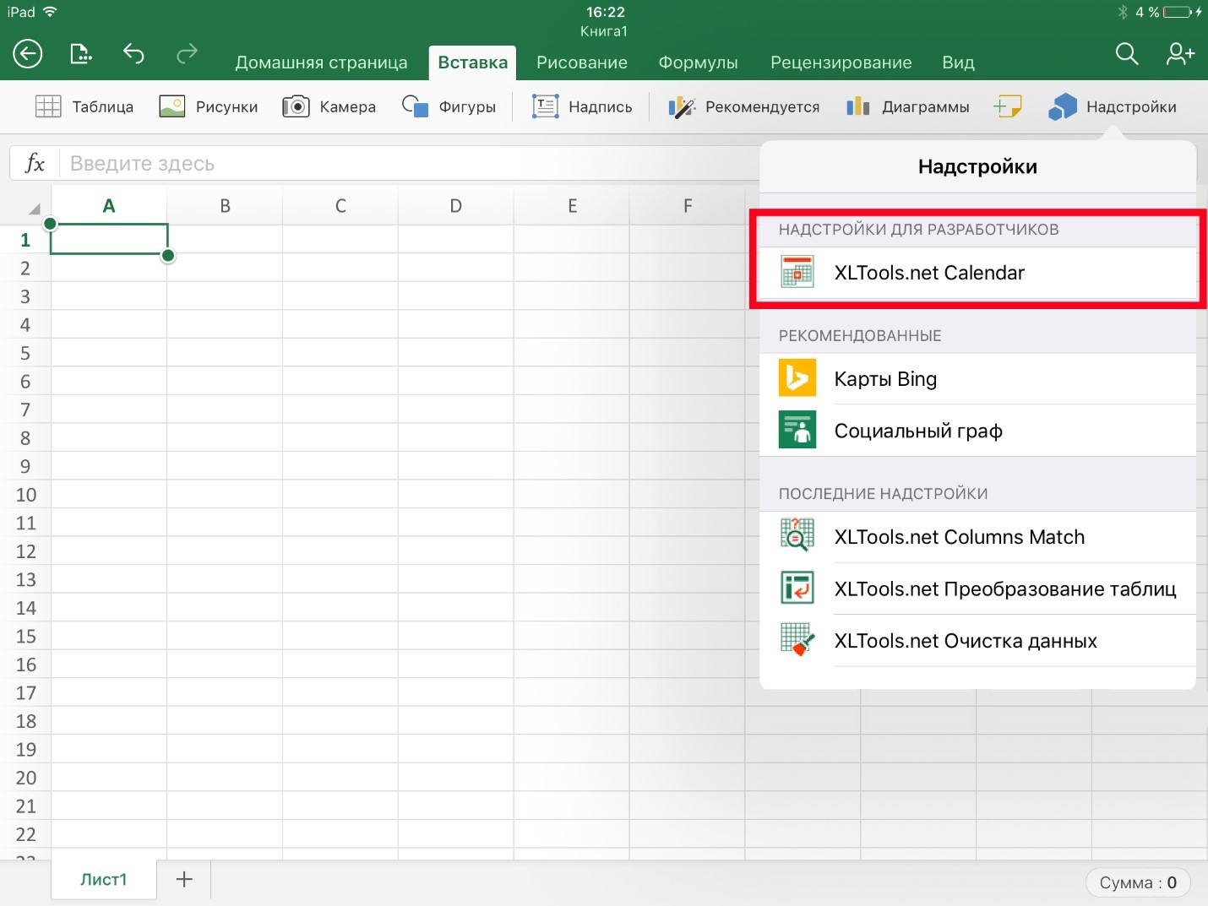The width and height of the screenshot is (1208, 906).
Task: Open the Фигуры shapes icon
Action: click(x=415, y=106)
